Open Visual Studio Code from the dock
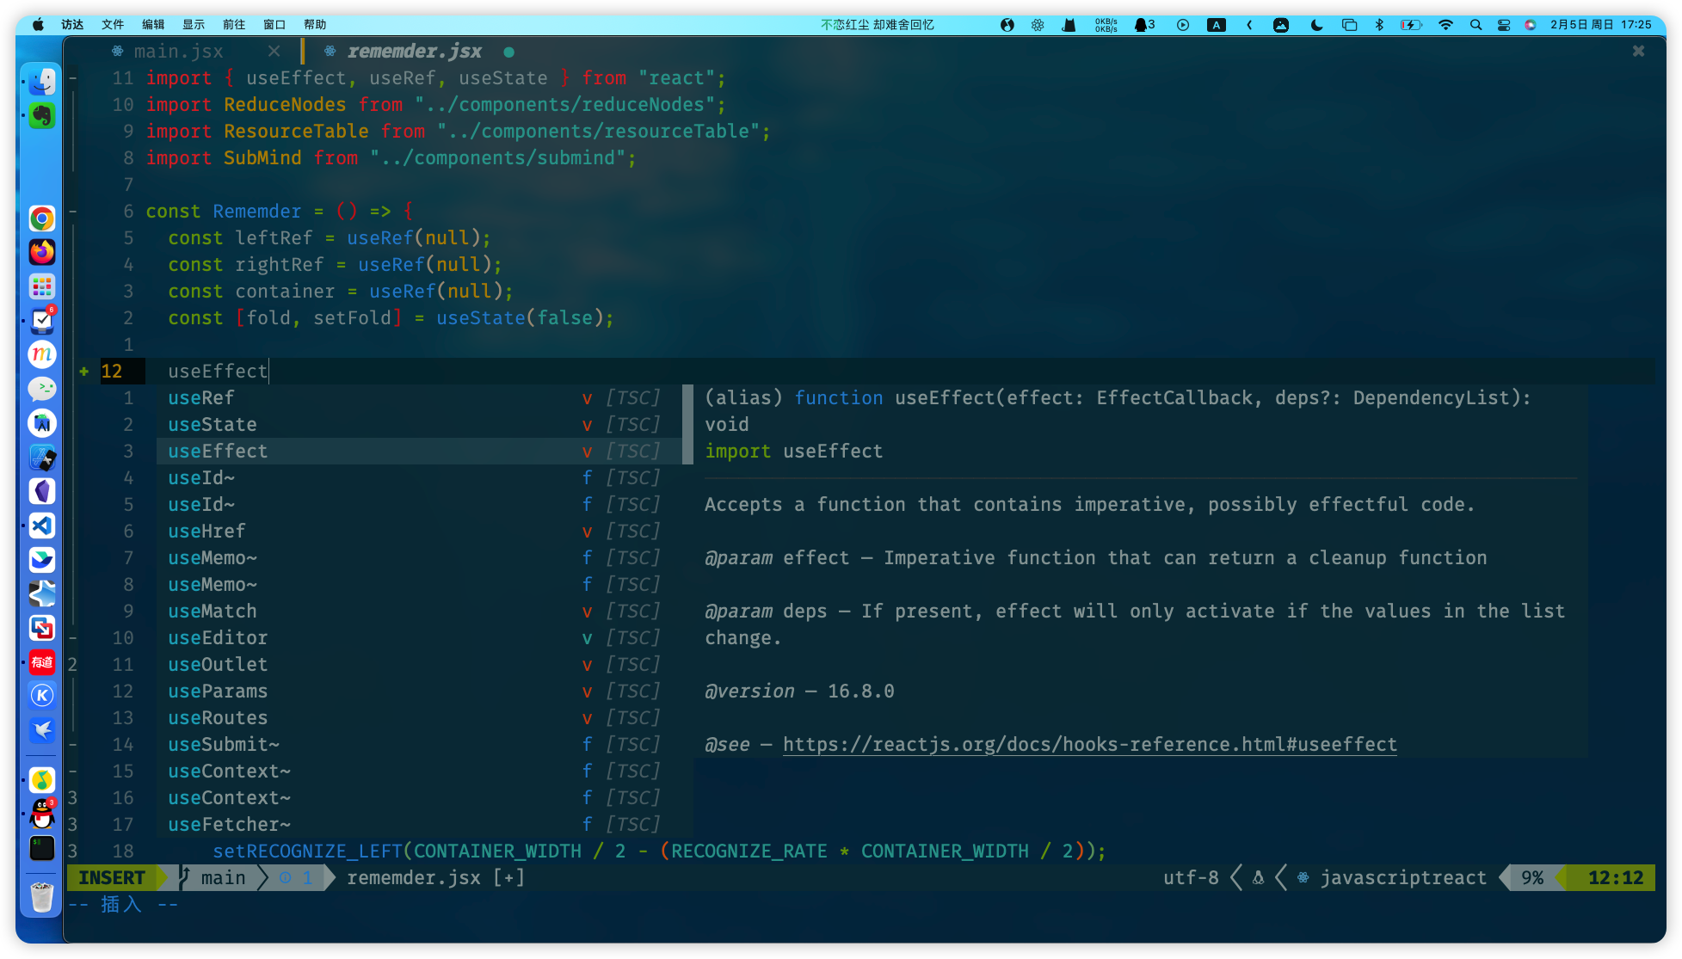 pyautogui.click(x=42, y=526)
